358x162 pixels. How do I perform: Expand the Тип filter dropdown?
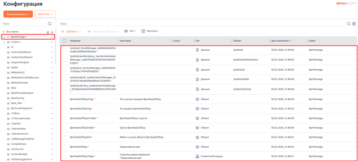(x=130, y=31)
